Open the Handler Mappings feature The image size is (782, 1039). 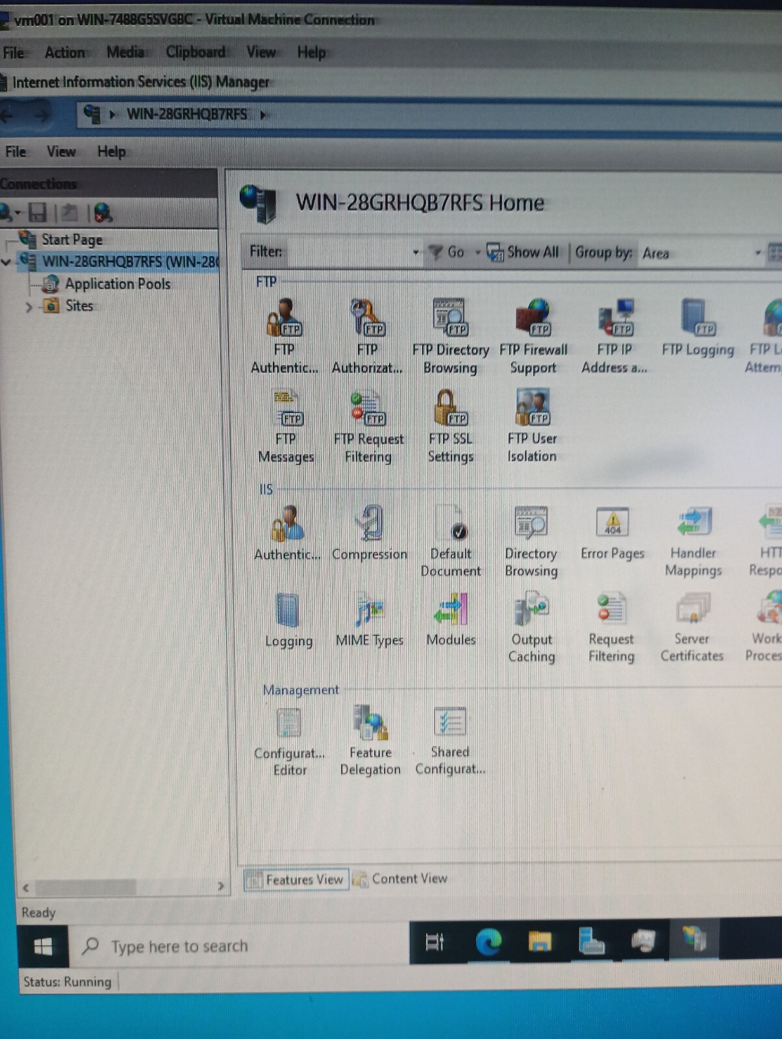point(693,542)
